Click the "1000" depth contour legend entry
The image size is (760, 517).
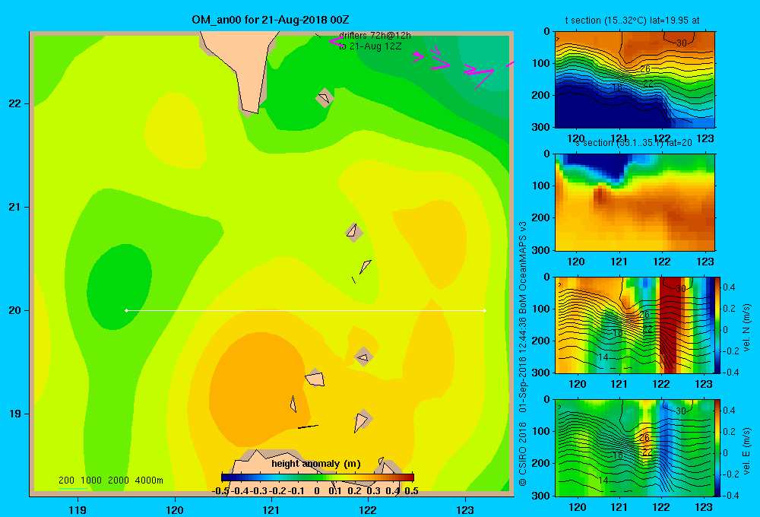(91, 481)
